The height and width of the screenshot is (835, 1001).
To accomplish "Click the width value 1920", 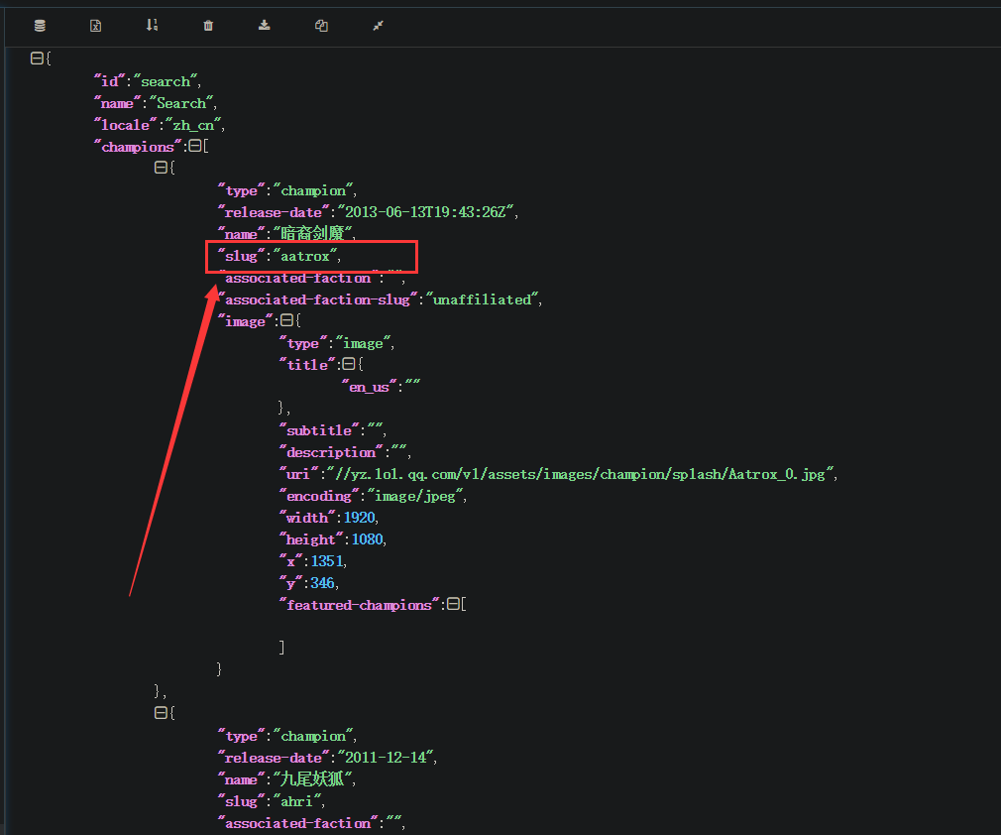I will [x=360, y=517].
